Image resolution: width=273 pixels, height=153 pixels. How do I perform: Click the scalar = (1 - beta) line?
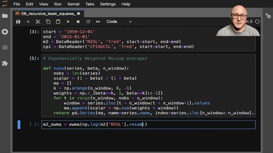tap(95, 78)
